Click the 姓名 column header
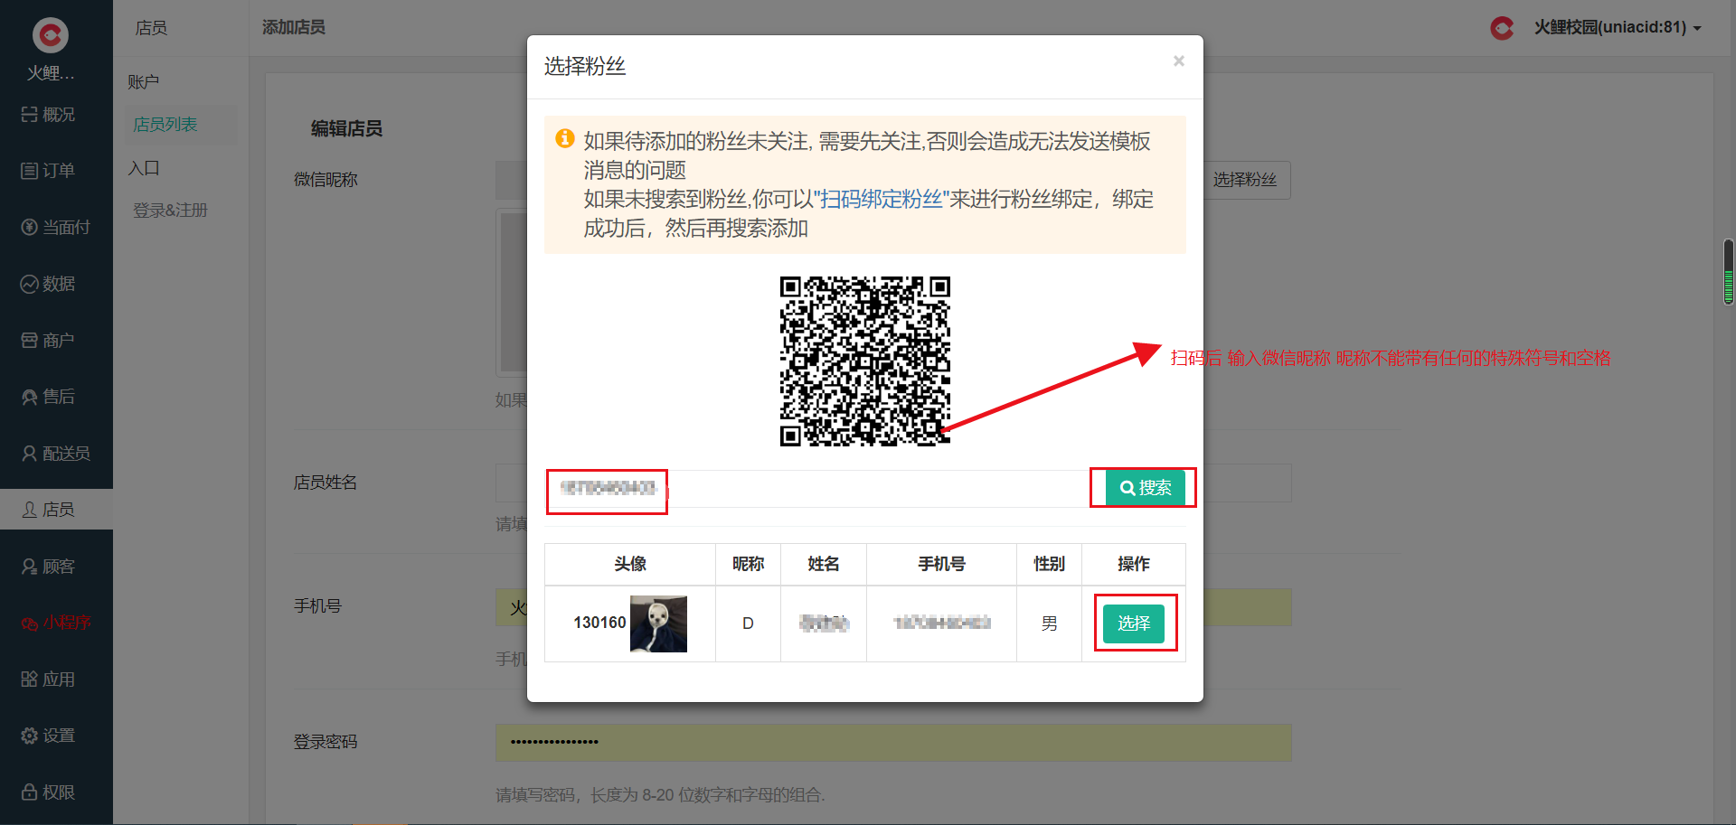 coord(824,565)
